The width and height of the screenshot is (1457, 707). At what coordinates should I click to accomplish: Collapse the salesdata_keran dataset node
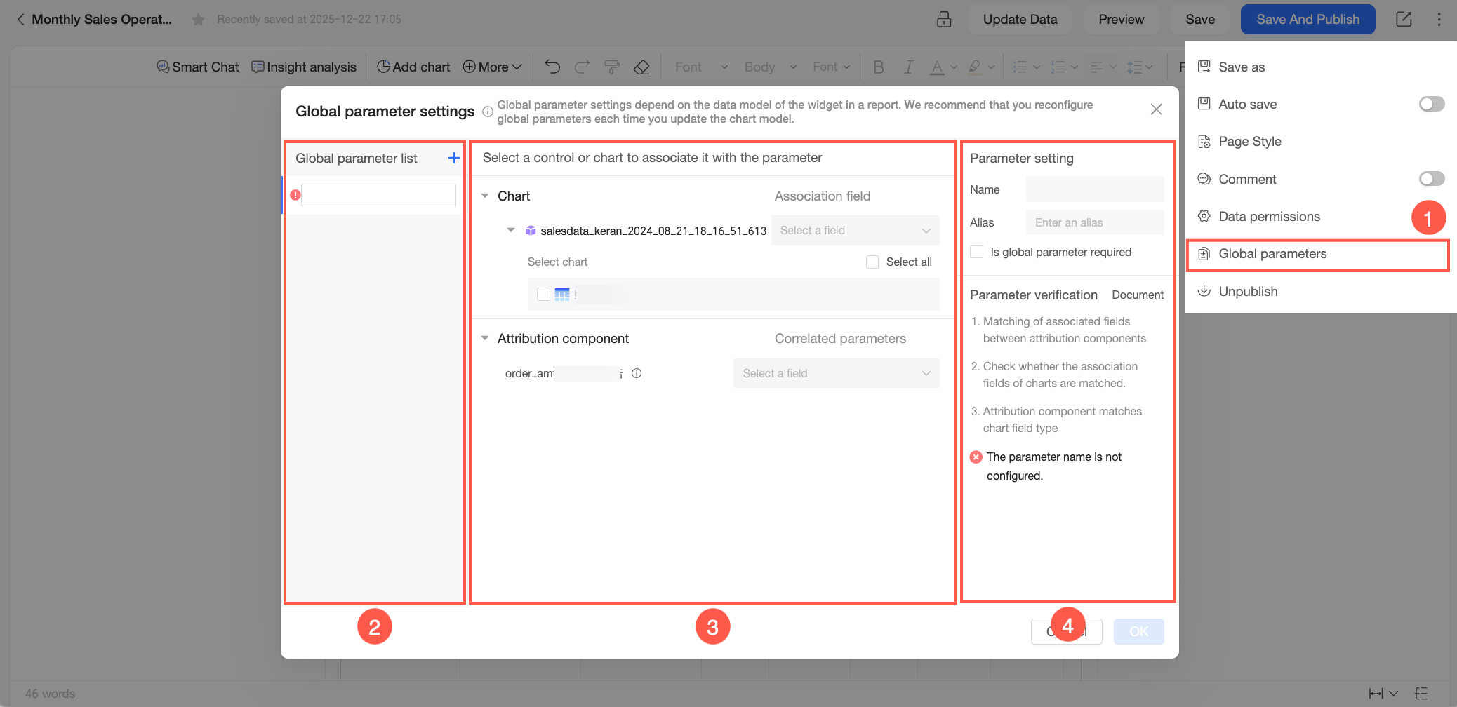[x=511, y=230]
